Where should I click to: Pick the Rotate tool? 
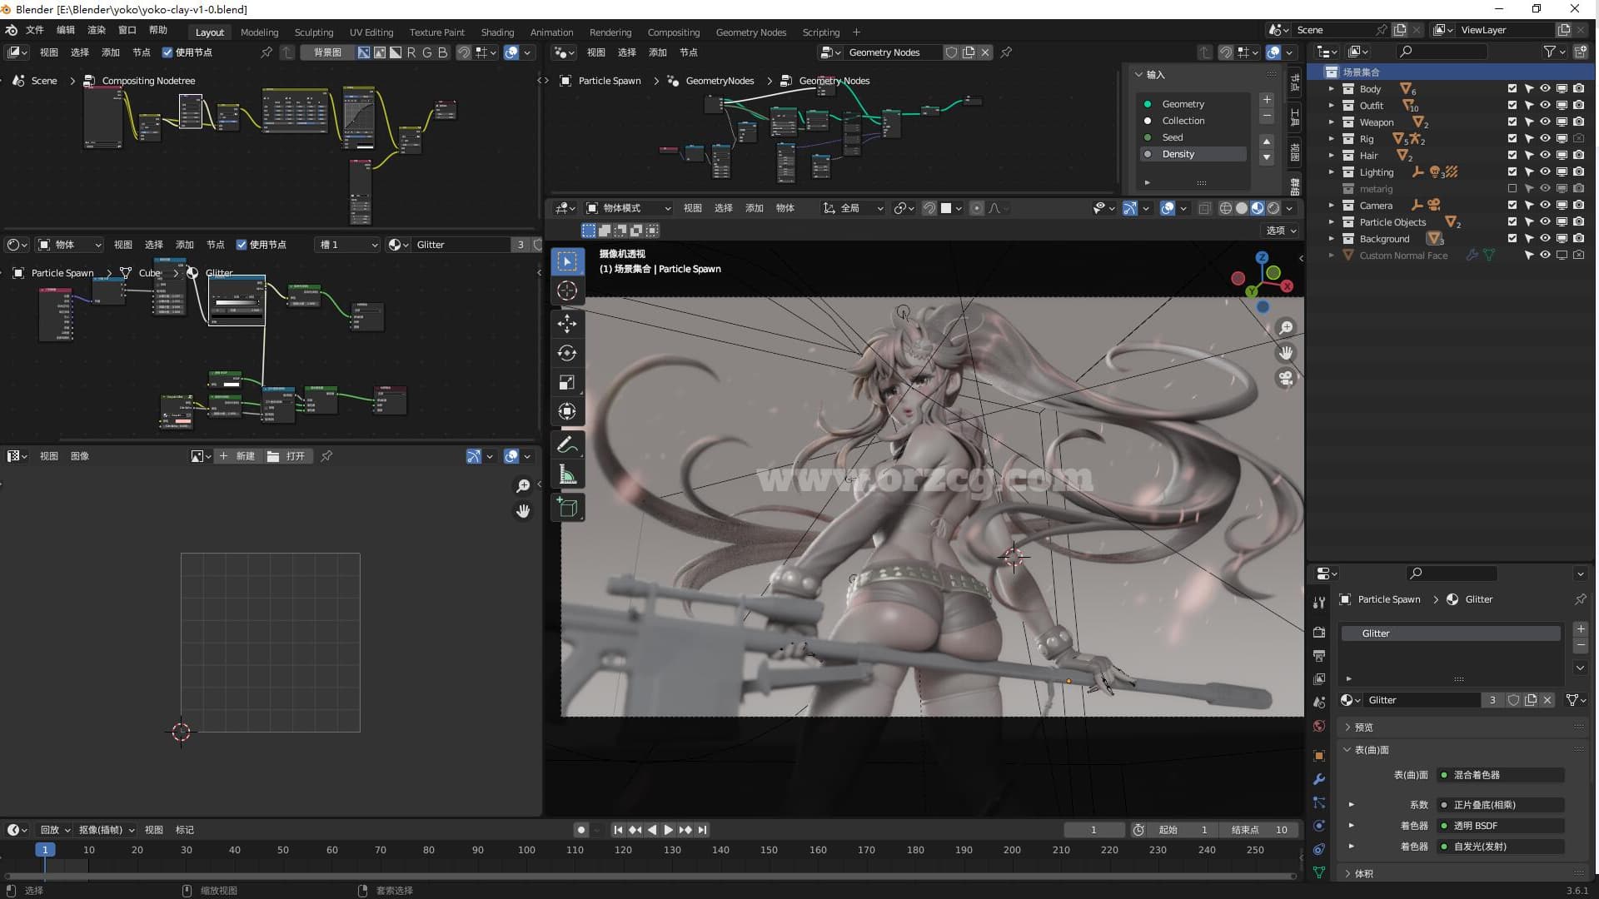pyautogui.click(x=567, y=353)
